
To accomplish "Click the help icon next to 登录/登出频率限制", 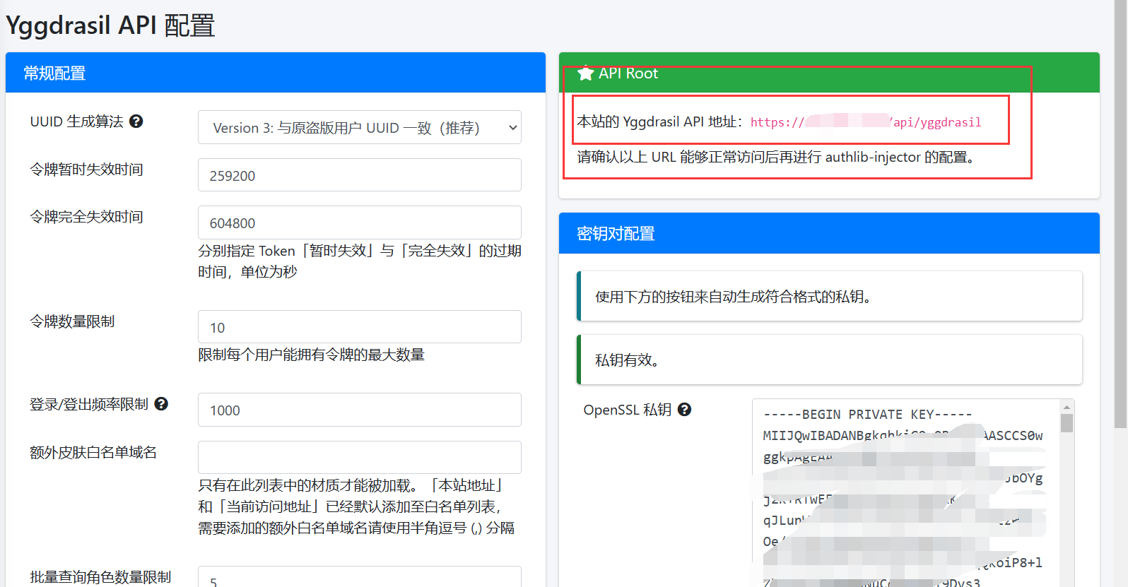I will pos(161,404).
